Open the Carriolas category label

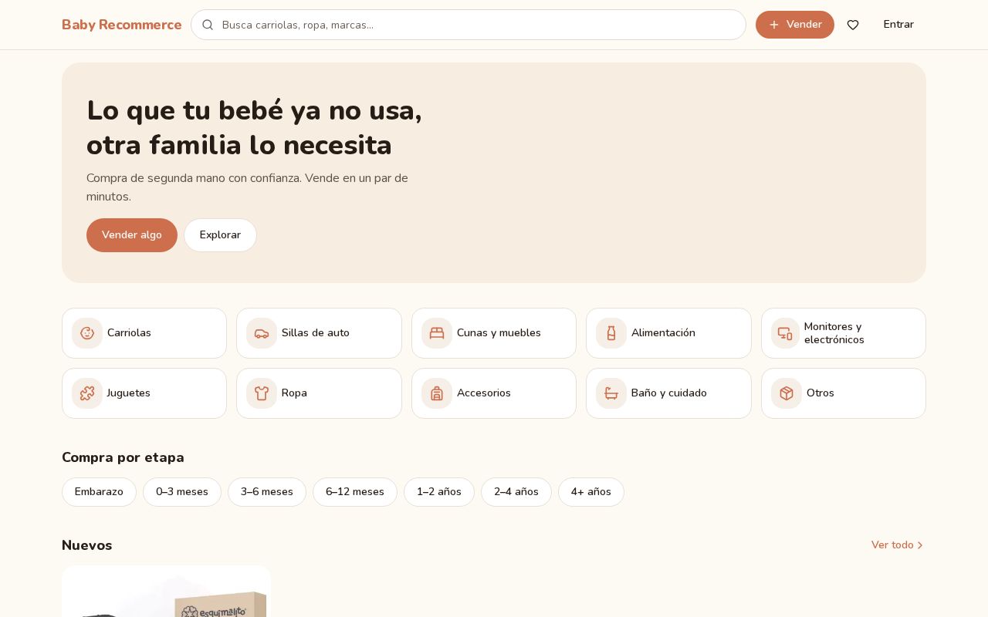[129, 333]
